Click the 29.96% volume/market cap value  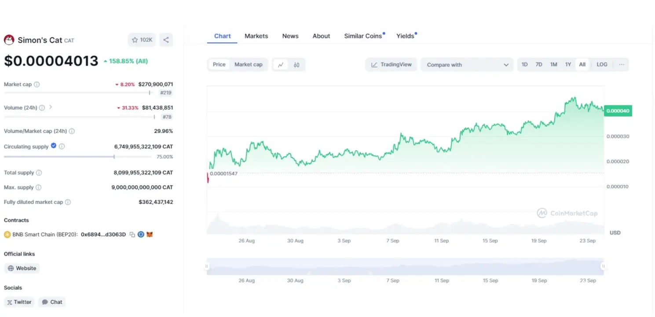pos(164,131)
